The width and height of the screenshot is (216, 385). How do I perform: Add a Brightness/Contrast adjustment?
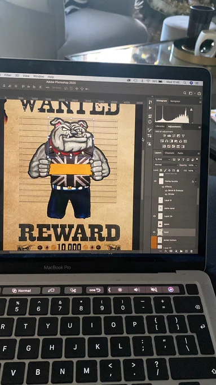coord(164,136)
